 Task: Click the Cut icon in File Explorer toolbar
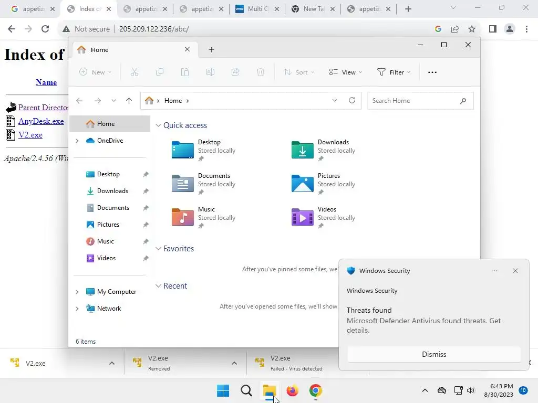(x=134, y=72)
